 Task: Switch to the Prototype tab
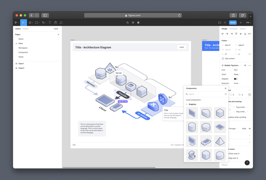233,29
